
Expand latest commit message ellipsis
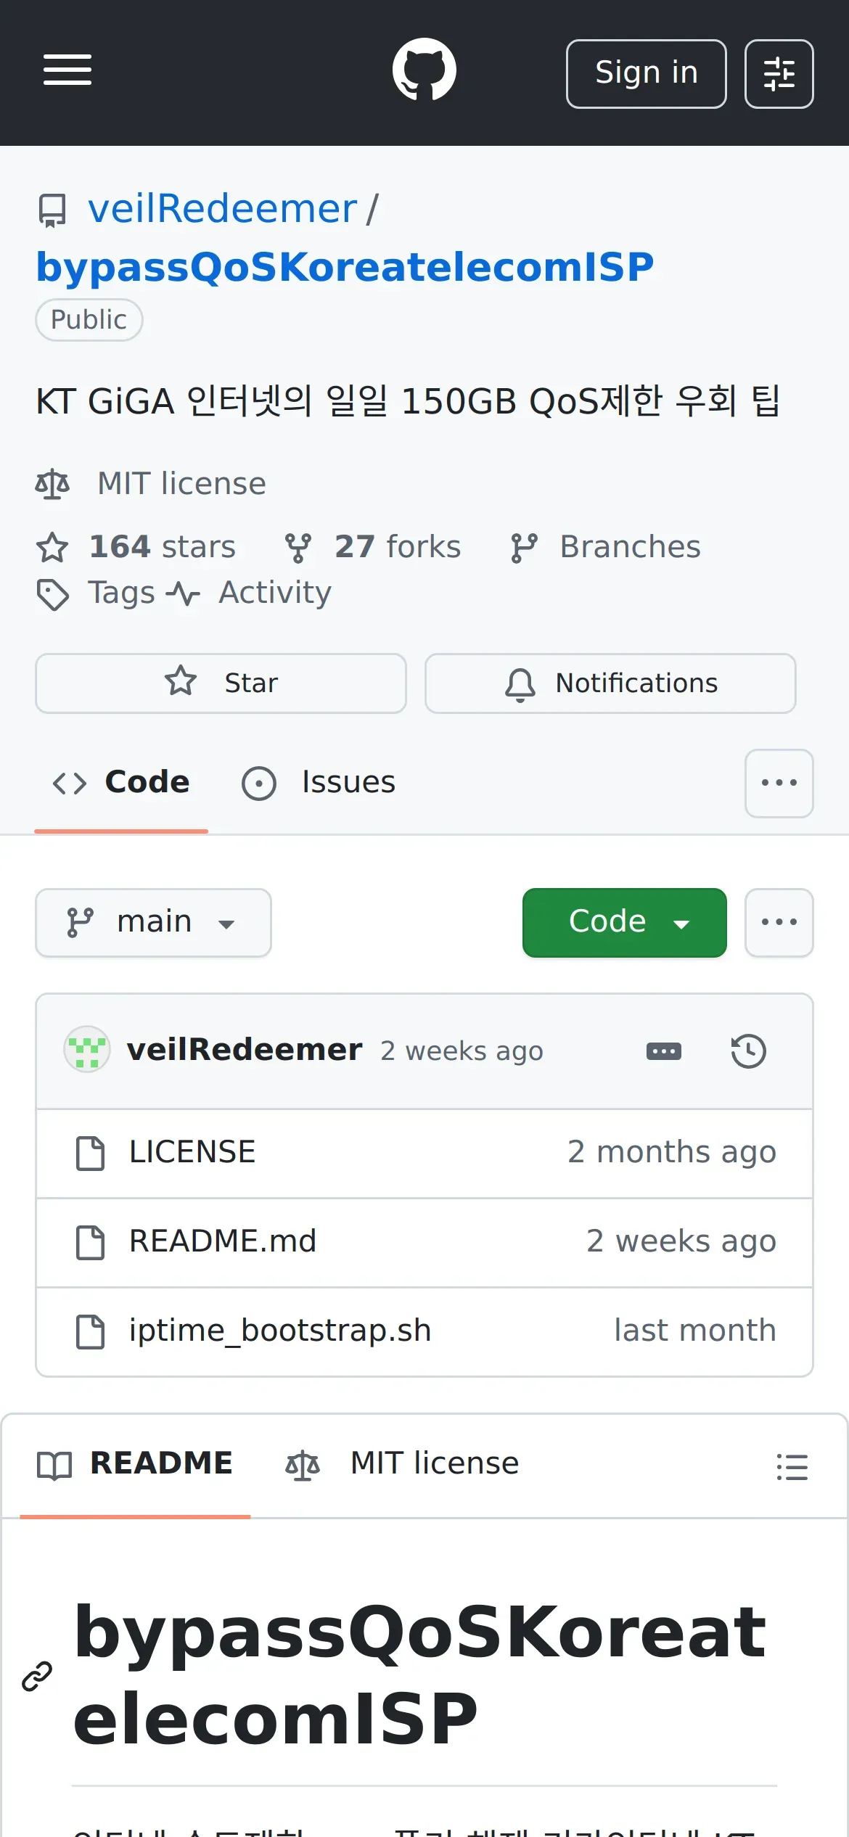[x=663, y=1051]
